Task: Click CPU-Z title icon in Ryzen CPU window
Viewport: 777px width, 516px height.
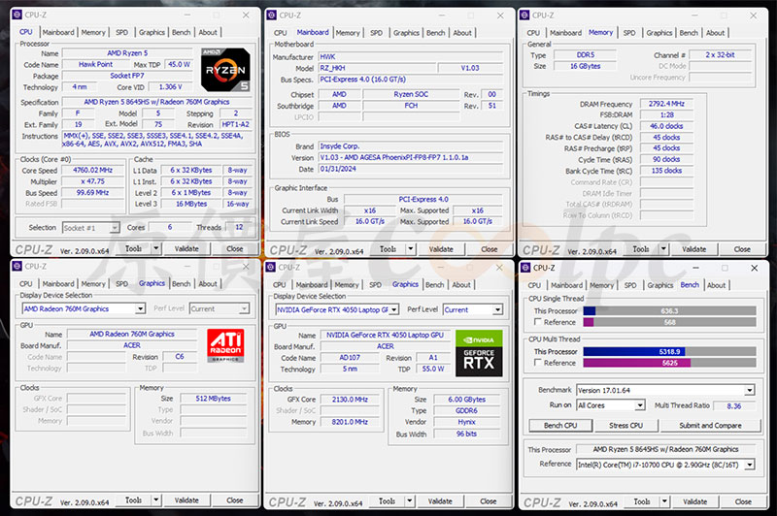Action: (x=17, y=15)
